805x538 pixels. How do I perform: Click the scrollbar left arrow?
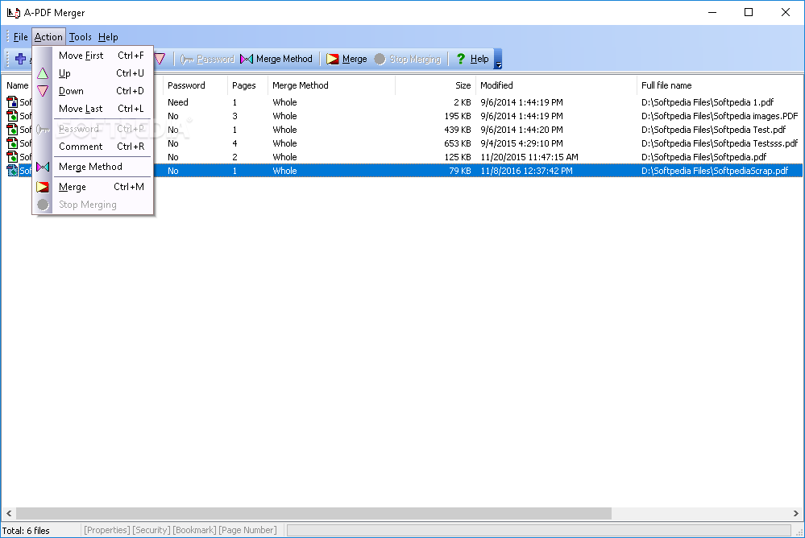[9, 513]
